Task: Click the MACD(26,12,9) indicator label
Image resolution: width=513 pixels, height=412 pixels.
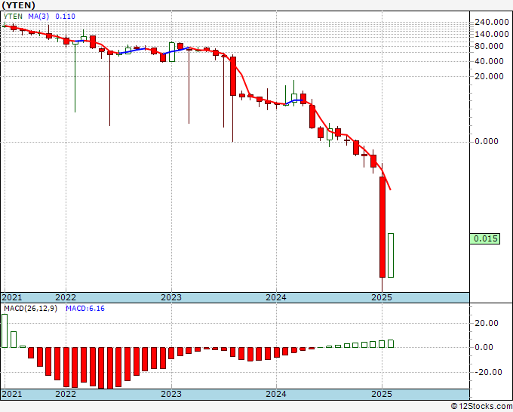Action: pos(30,309)
